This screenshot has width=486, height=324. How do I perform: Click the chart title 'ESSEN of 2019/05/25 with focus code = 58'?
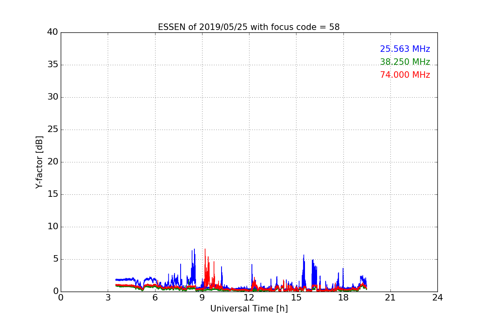click(249, 27)
